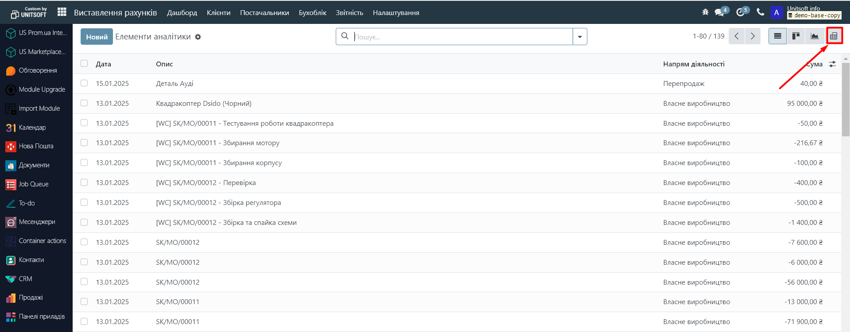This screenshot has width=850, height=332.
Task: Click the Новий button
Action: point(97,37)
